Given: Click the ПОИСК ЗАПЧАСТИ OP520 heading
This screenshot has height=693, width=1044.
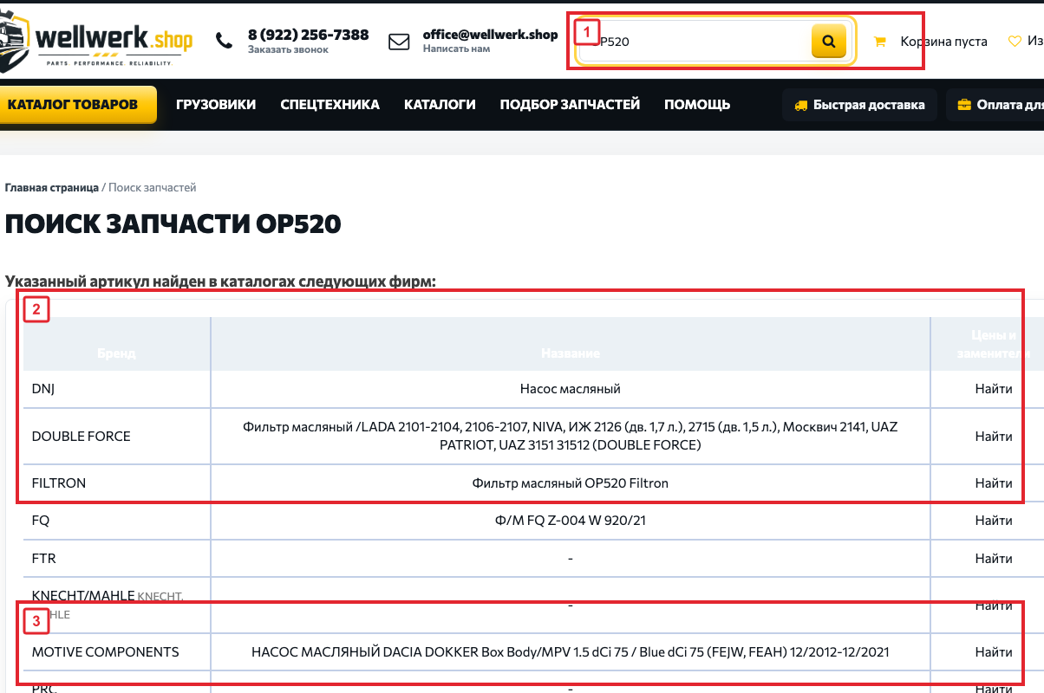Looking at the screenshot, I should pyautogui.click(x=173, y=224).
